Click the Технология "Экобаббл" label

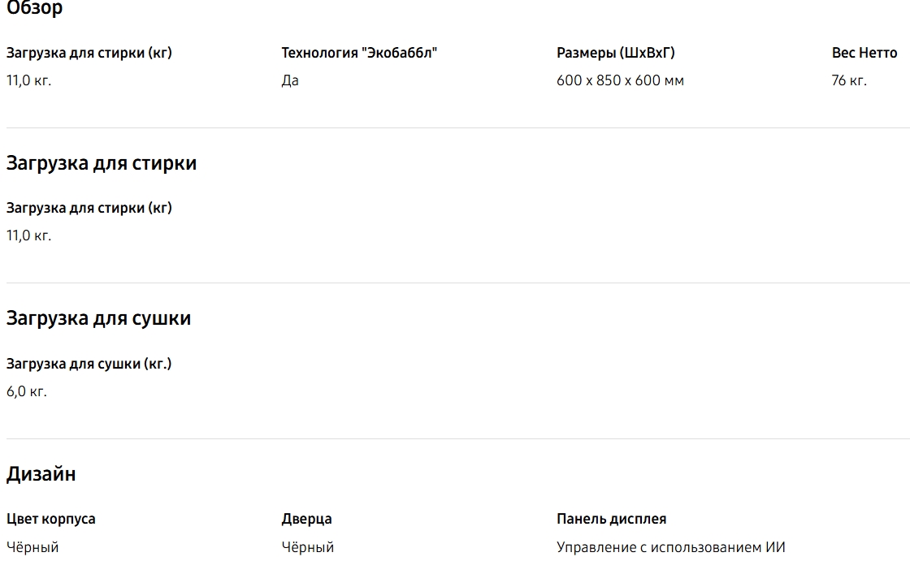point(359,53)
